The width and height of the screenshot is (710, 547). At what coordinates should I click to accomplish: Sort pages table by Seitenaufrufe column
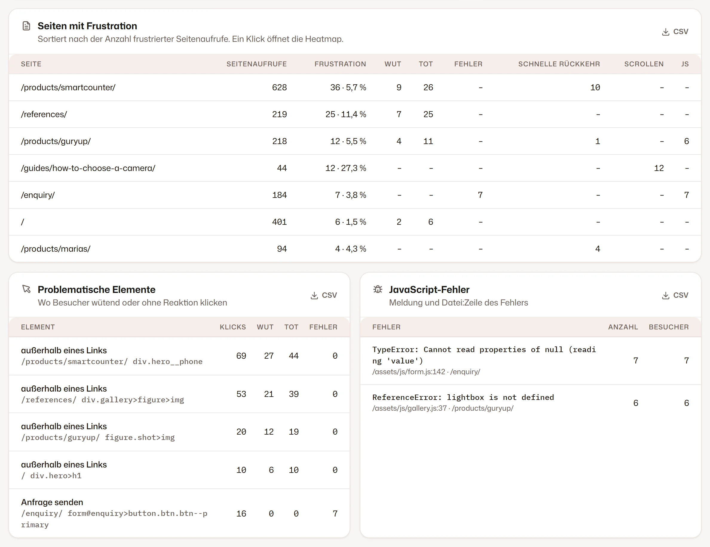click(256, 64)
